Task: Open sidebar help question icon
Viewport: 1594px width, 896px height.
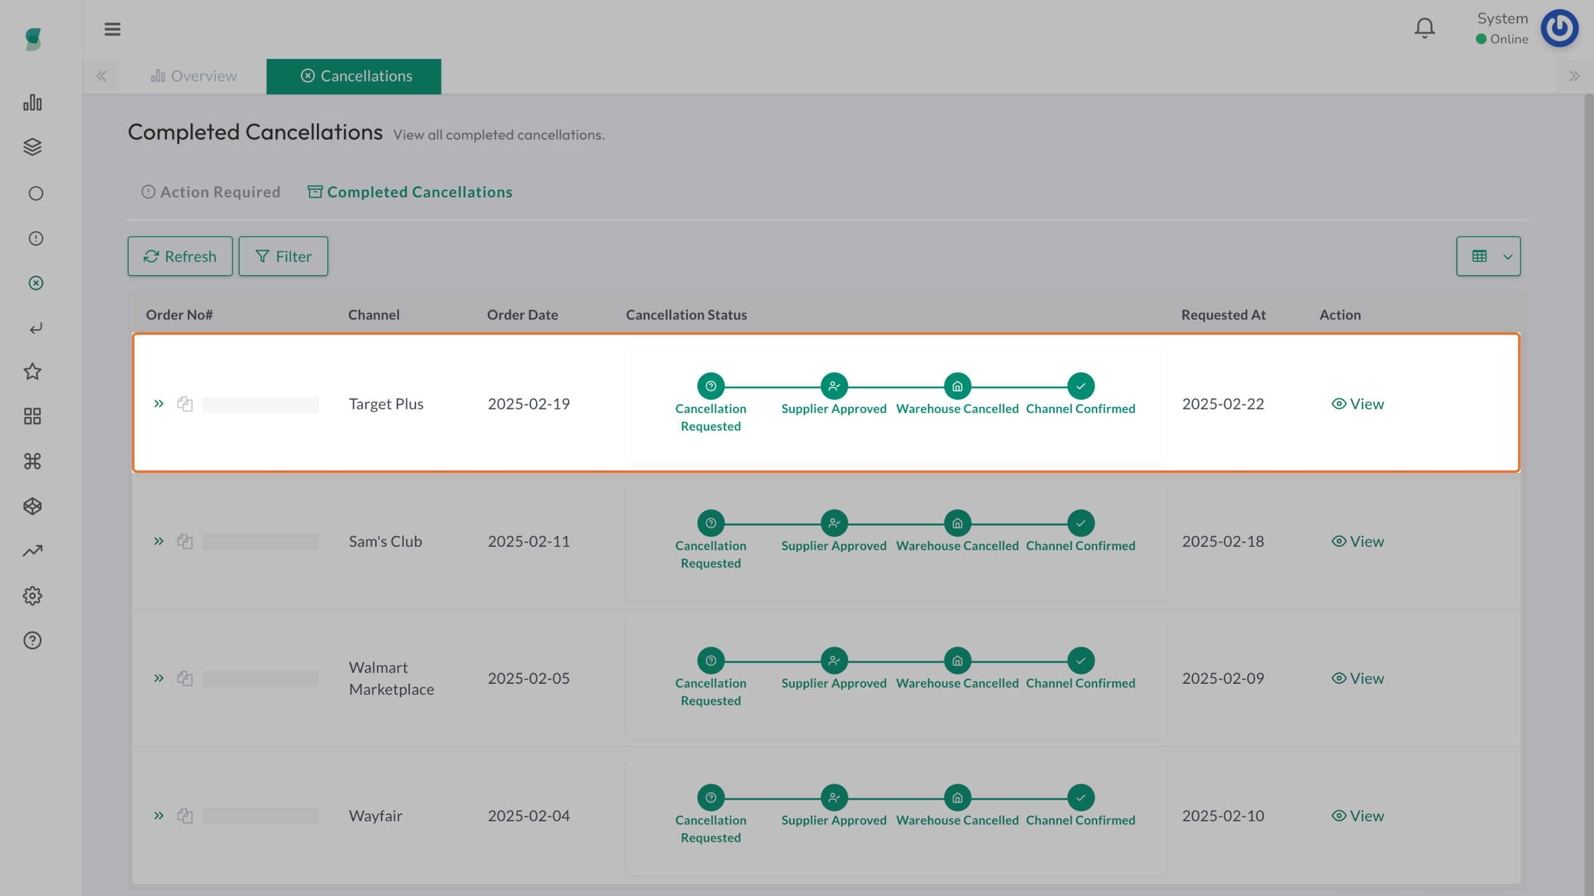Action: pyautogui.click(x=32, y=640)
